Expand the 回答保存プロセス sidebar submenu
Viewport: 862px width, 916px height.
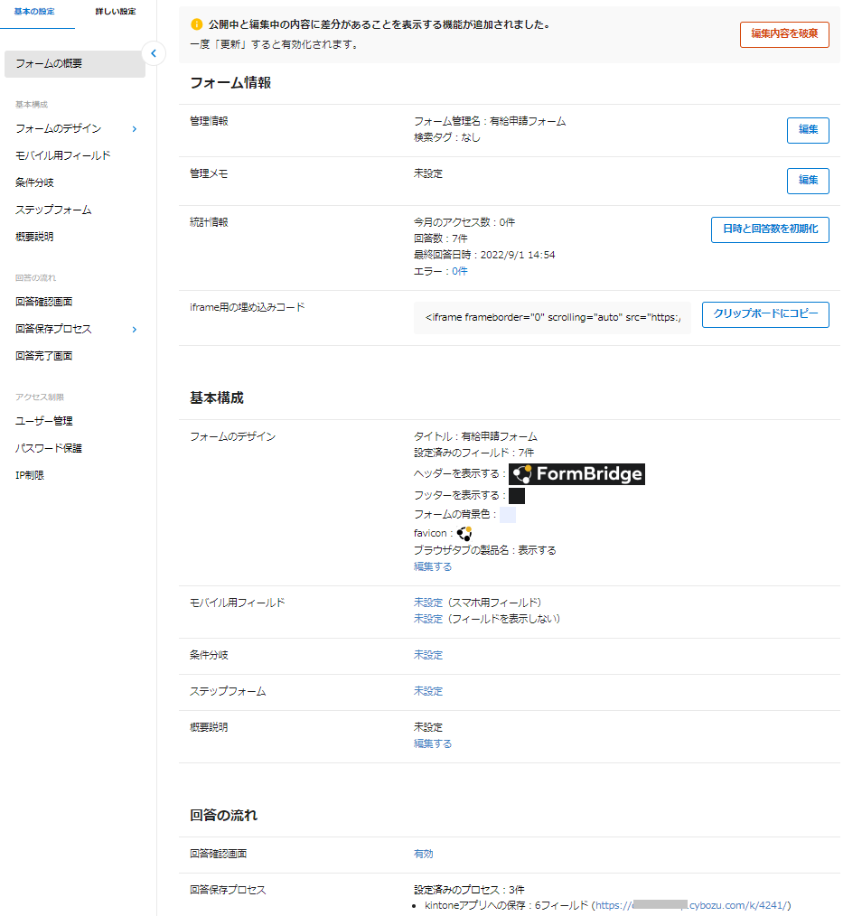coord(134,329)
